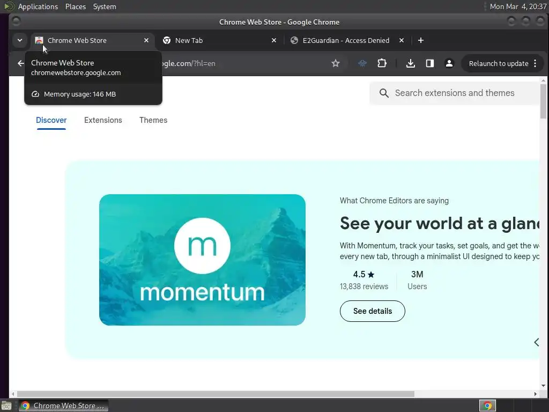
Task: Click the vertical scrollbar thumb
Action: point(543,102)
